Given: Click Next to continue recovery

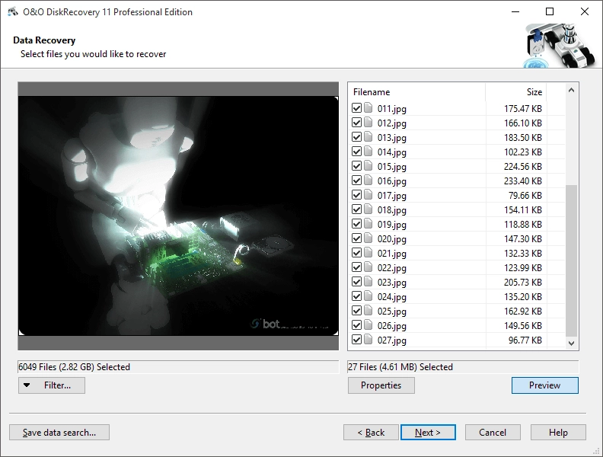Looking at the screenshot, I should [428, 433].
